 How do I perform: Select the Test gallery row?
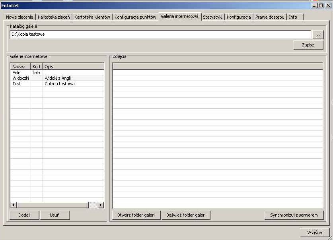point(57,84)
